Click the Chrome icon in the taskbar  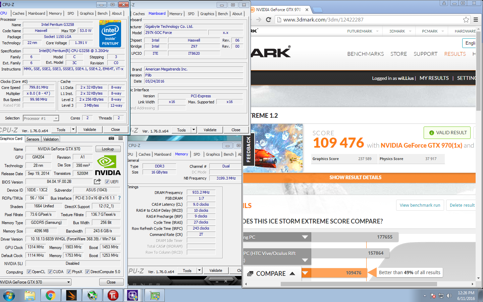pyautogui.click(x=51, y=296)
